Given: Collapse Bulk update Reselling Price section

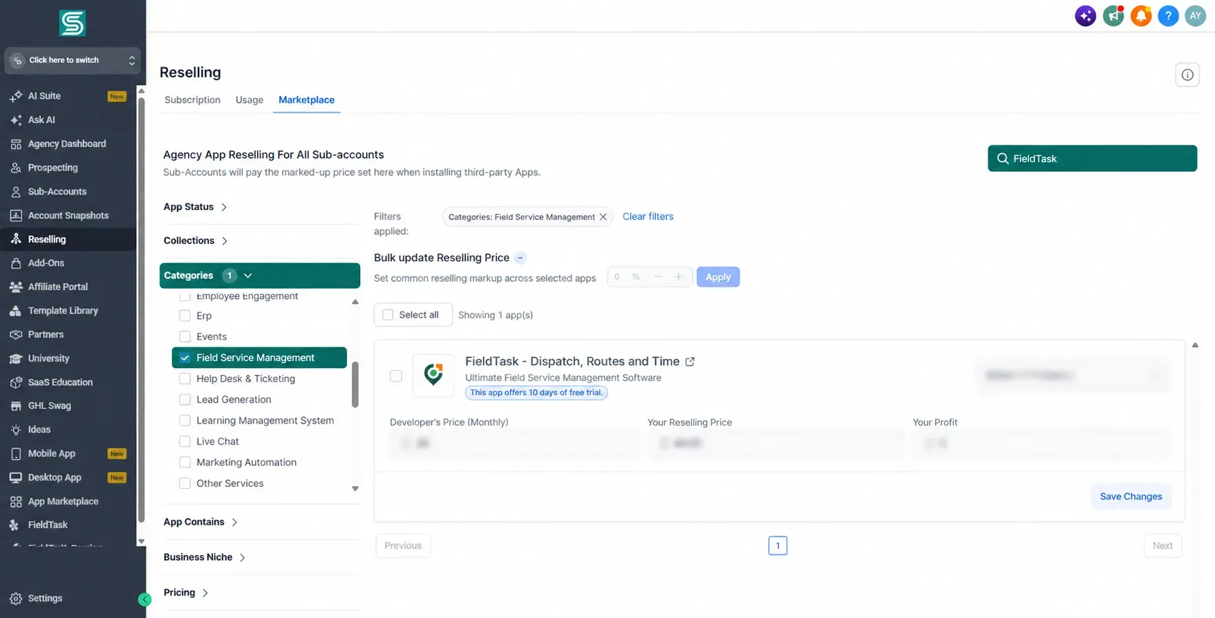Looking at the screenshot, I should [x=520, y=258].
